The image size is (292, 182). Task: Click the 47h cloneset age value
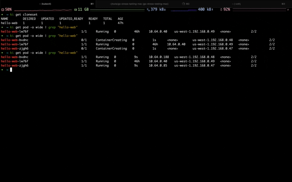tap(120, 23)
